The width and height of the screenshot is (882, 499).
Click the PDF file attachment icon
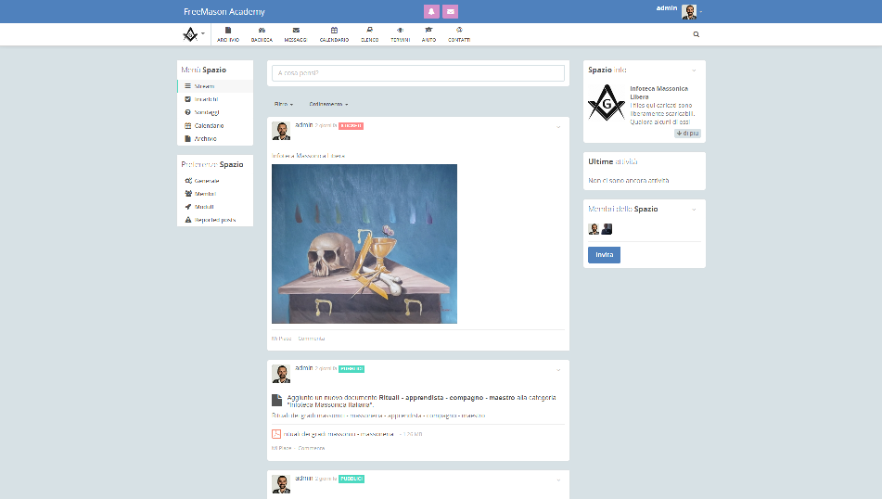[276, 434]
